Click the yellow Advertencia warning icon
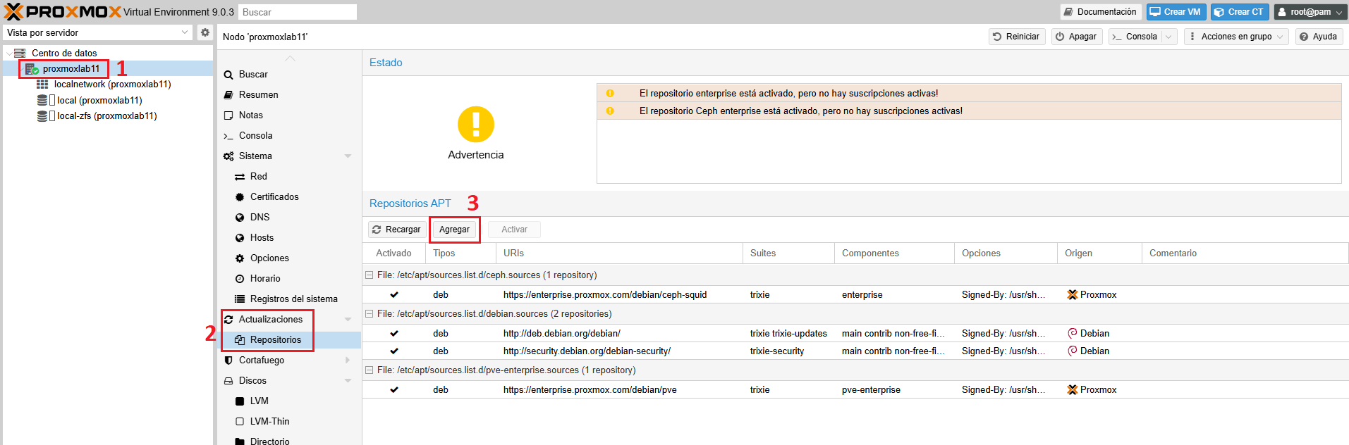The height and width of the screenshot is (445, 1349). [476, 125]
